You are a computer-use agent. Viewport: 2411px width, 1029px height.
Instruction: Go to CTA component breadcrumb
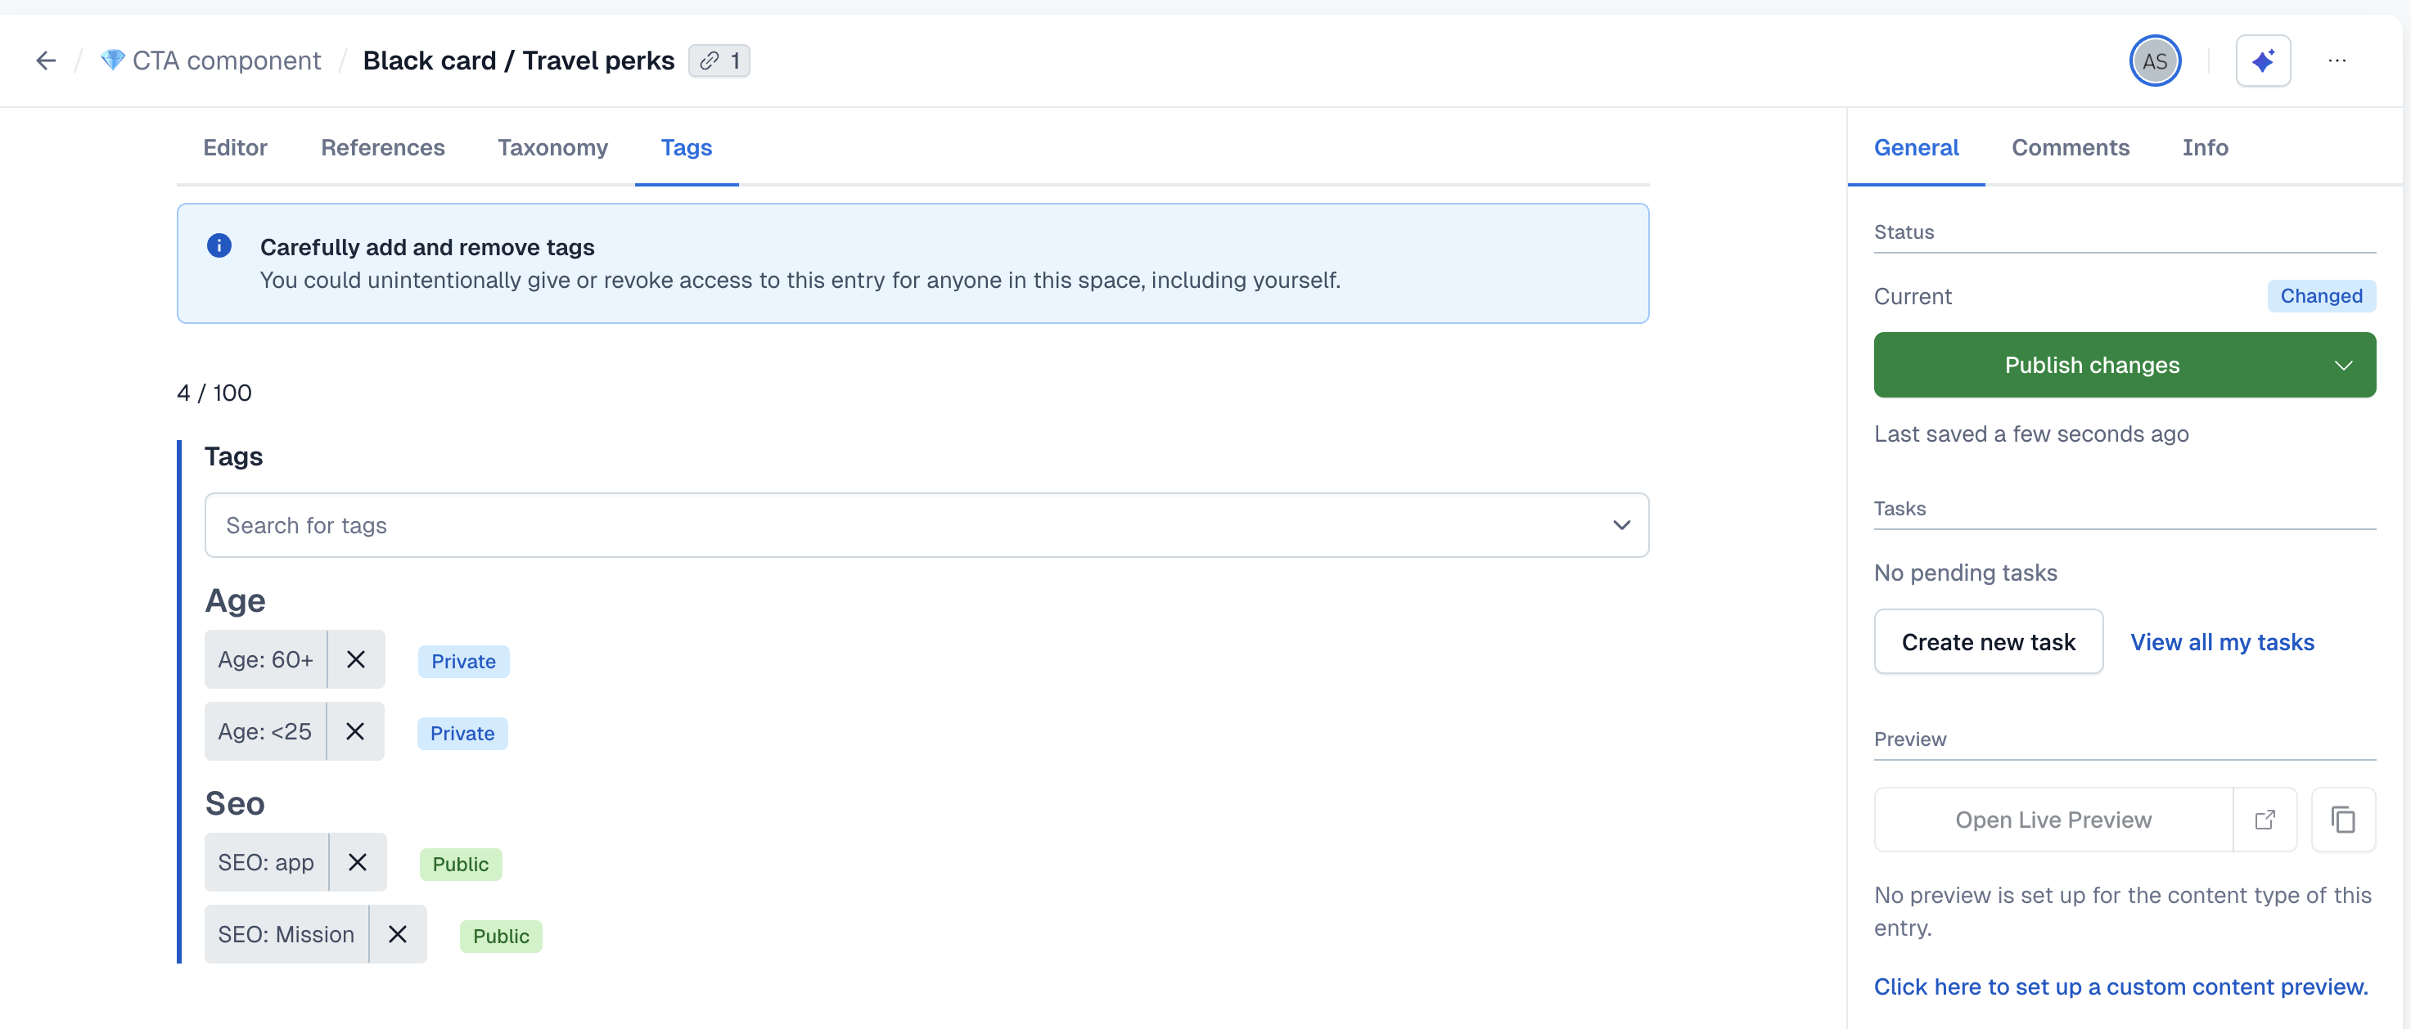point(226,61)
